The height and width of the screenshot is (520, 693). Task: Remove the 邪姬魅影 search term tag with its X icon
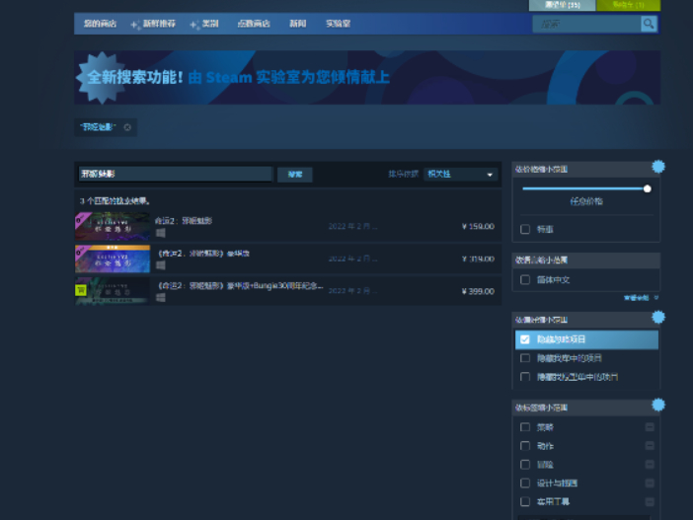point(127,127)
